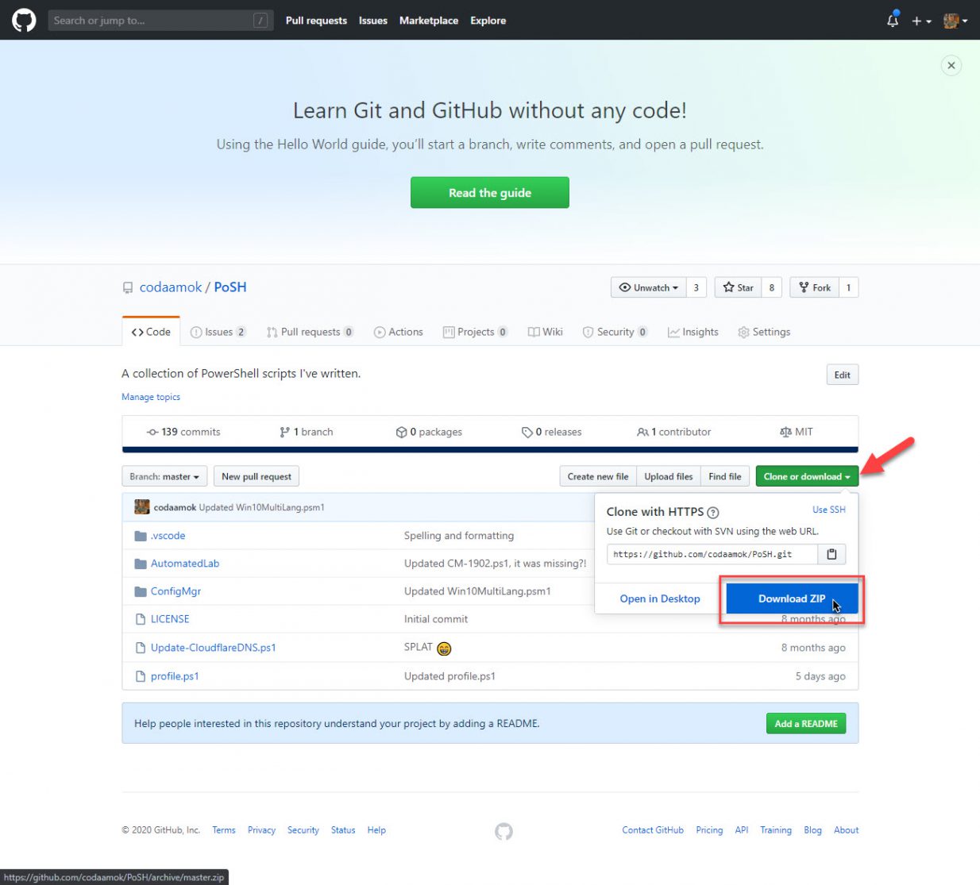Click the folder icon beside ConfigMgr
980x885 pixels.
click(x=141, y=591)
